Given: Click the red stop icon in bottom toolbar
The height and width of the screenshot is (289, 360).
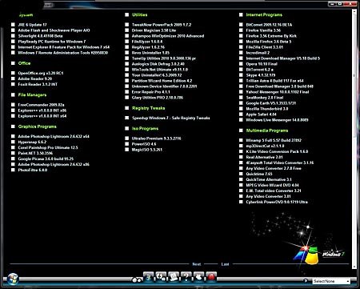Looking at the screenshot, I should pyautogui.click(x=211, y=276).
